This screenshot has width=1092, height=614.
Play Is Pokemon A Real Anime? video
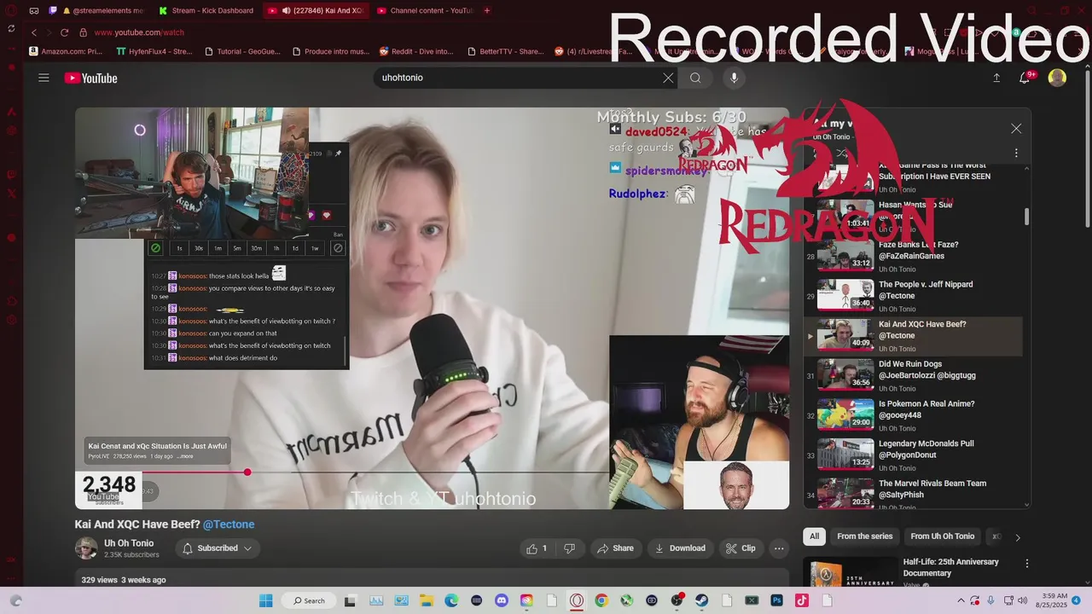pos(913,415)
